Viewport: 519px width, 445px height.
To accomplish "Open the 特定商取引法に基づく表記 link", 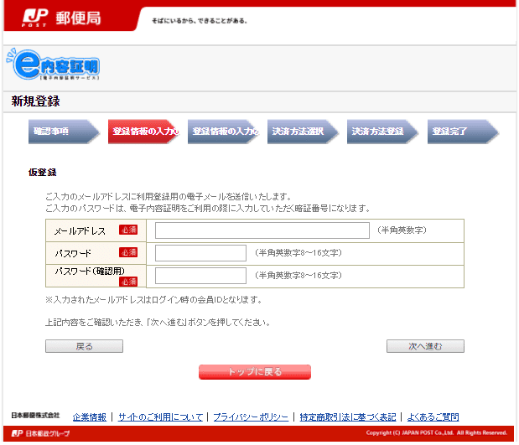I will click(347, 417).
